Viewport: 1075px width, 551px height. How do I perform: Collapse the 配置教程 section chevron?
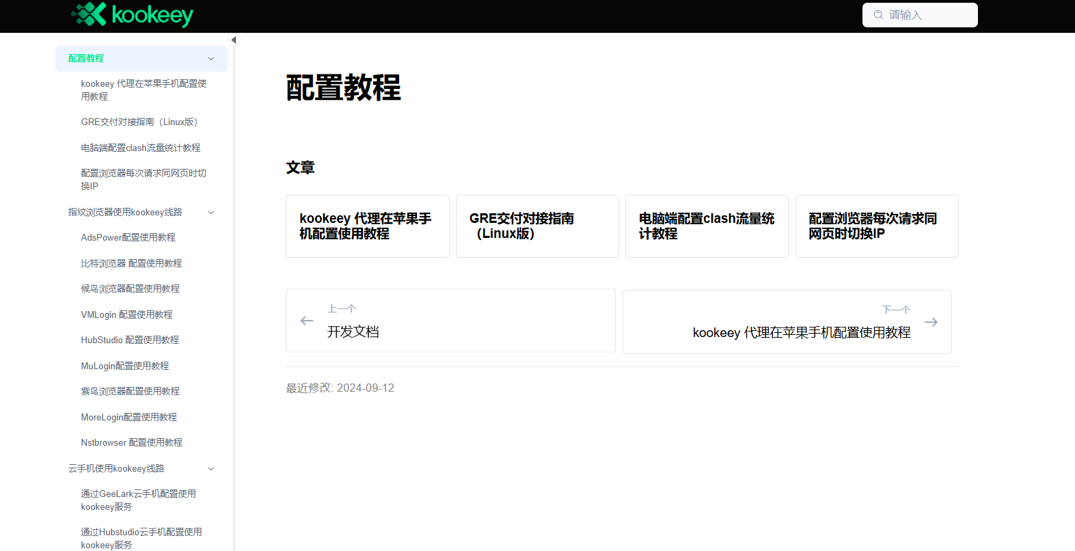[x=211, y=59]
